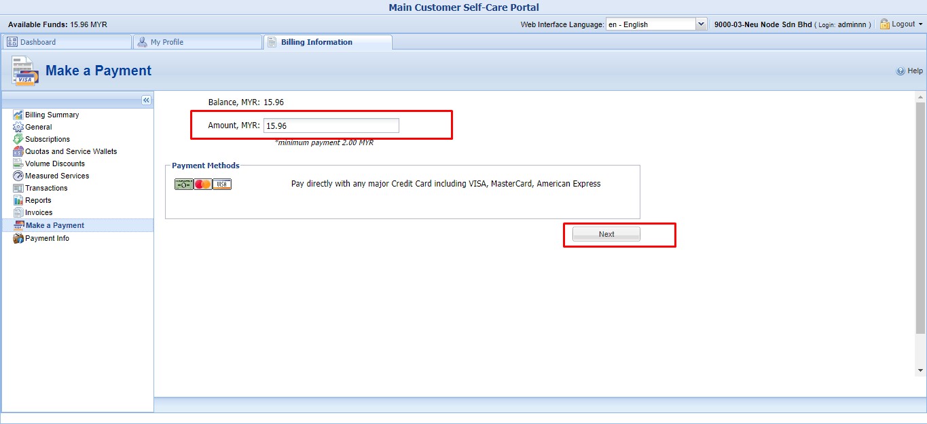Screen dimensions: 927x424
Task: Click the Billing Summary chart icon
Action: pos(18,115)
